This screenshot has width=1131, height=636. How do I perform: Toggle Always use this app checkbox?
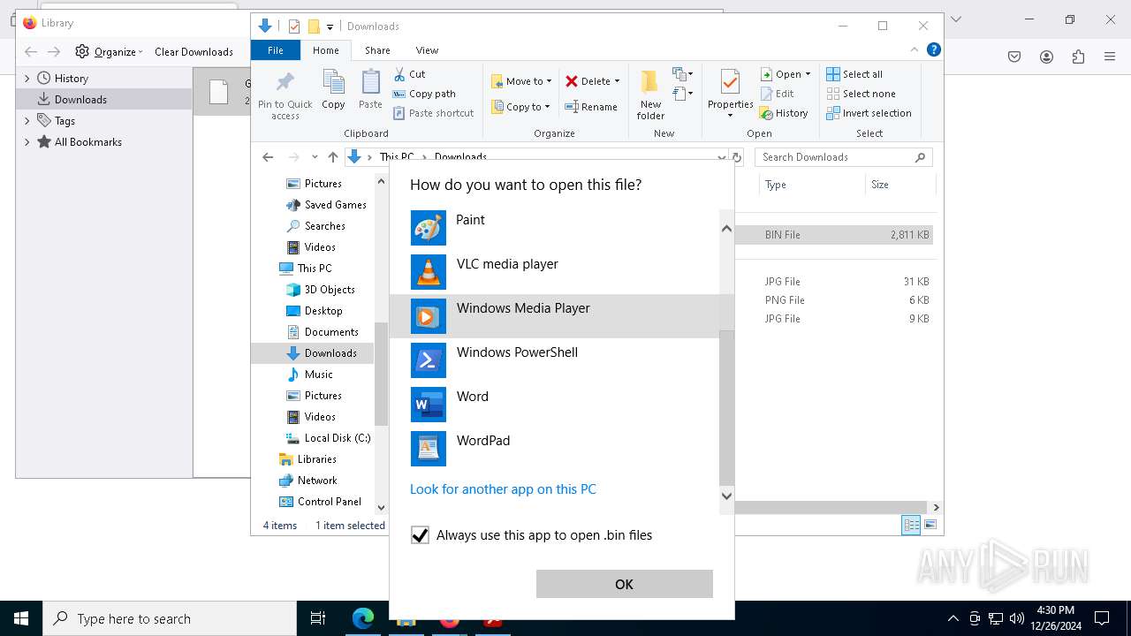[420, 535]
